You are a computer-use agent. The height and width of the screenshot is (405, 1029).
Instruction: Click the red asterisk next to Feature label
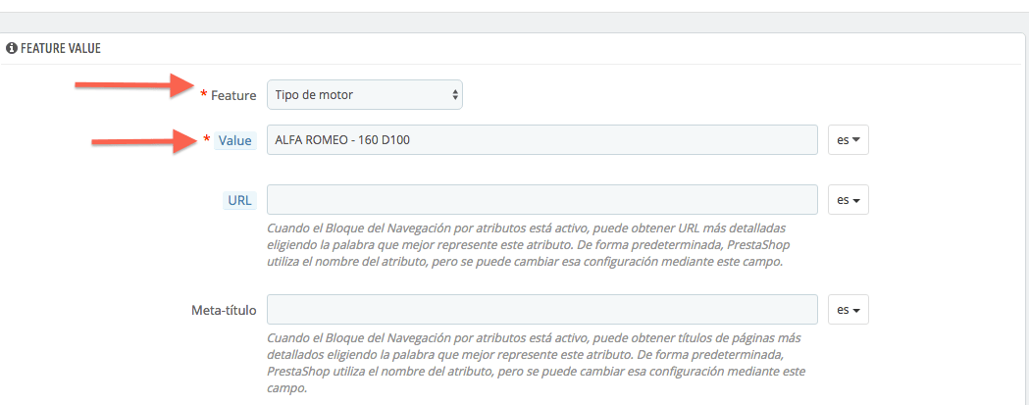[x=203, y=95]
